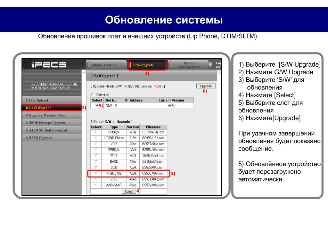Toggle the SLOT 9 checkbox

97,106
